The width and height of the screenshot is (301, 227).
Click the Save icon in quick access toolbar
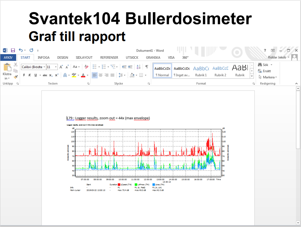point(13,50)
